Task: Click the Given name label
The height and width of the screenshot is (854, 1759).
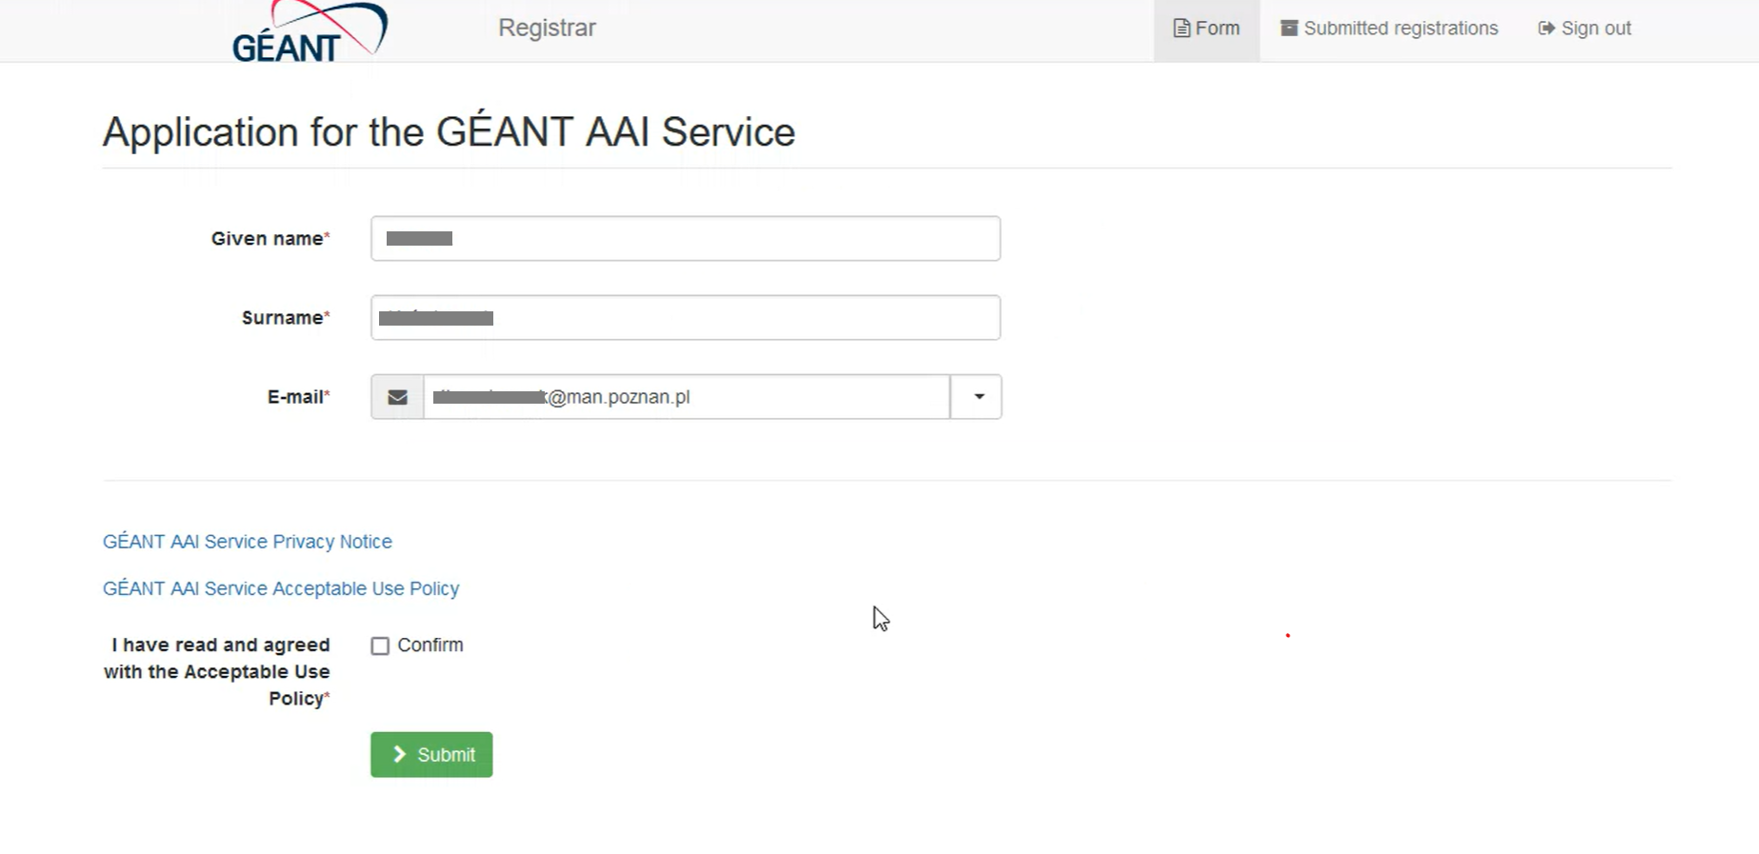Action: pyautogui.click(x=270, y=239)
